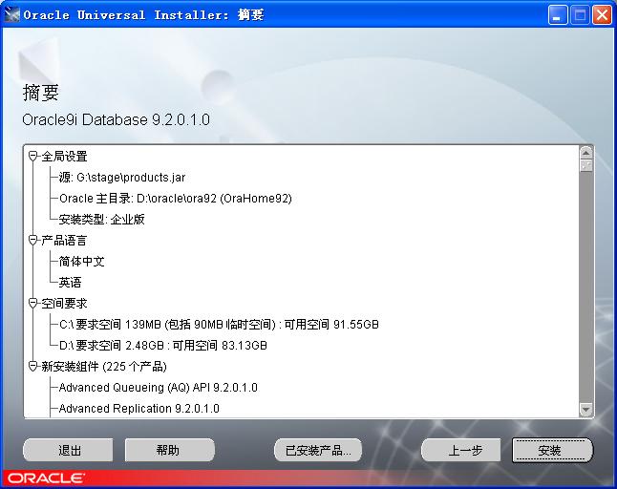Select the C:\ 要求空间 139MB row
617x489 pixels.
[x=219, y=324]
